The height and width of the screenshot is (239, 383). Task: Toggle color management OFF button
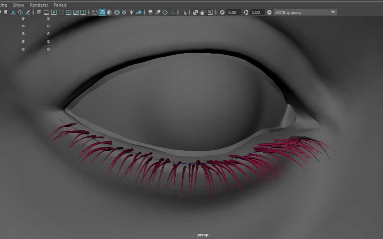click(269, 12)
